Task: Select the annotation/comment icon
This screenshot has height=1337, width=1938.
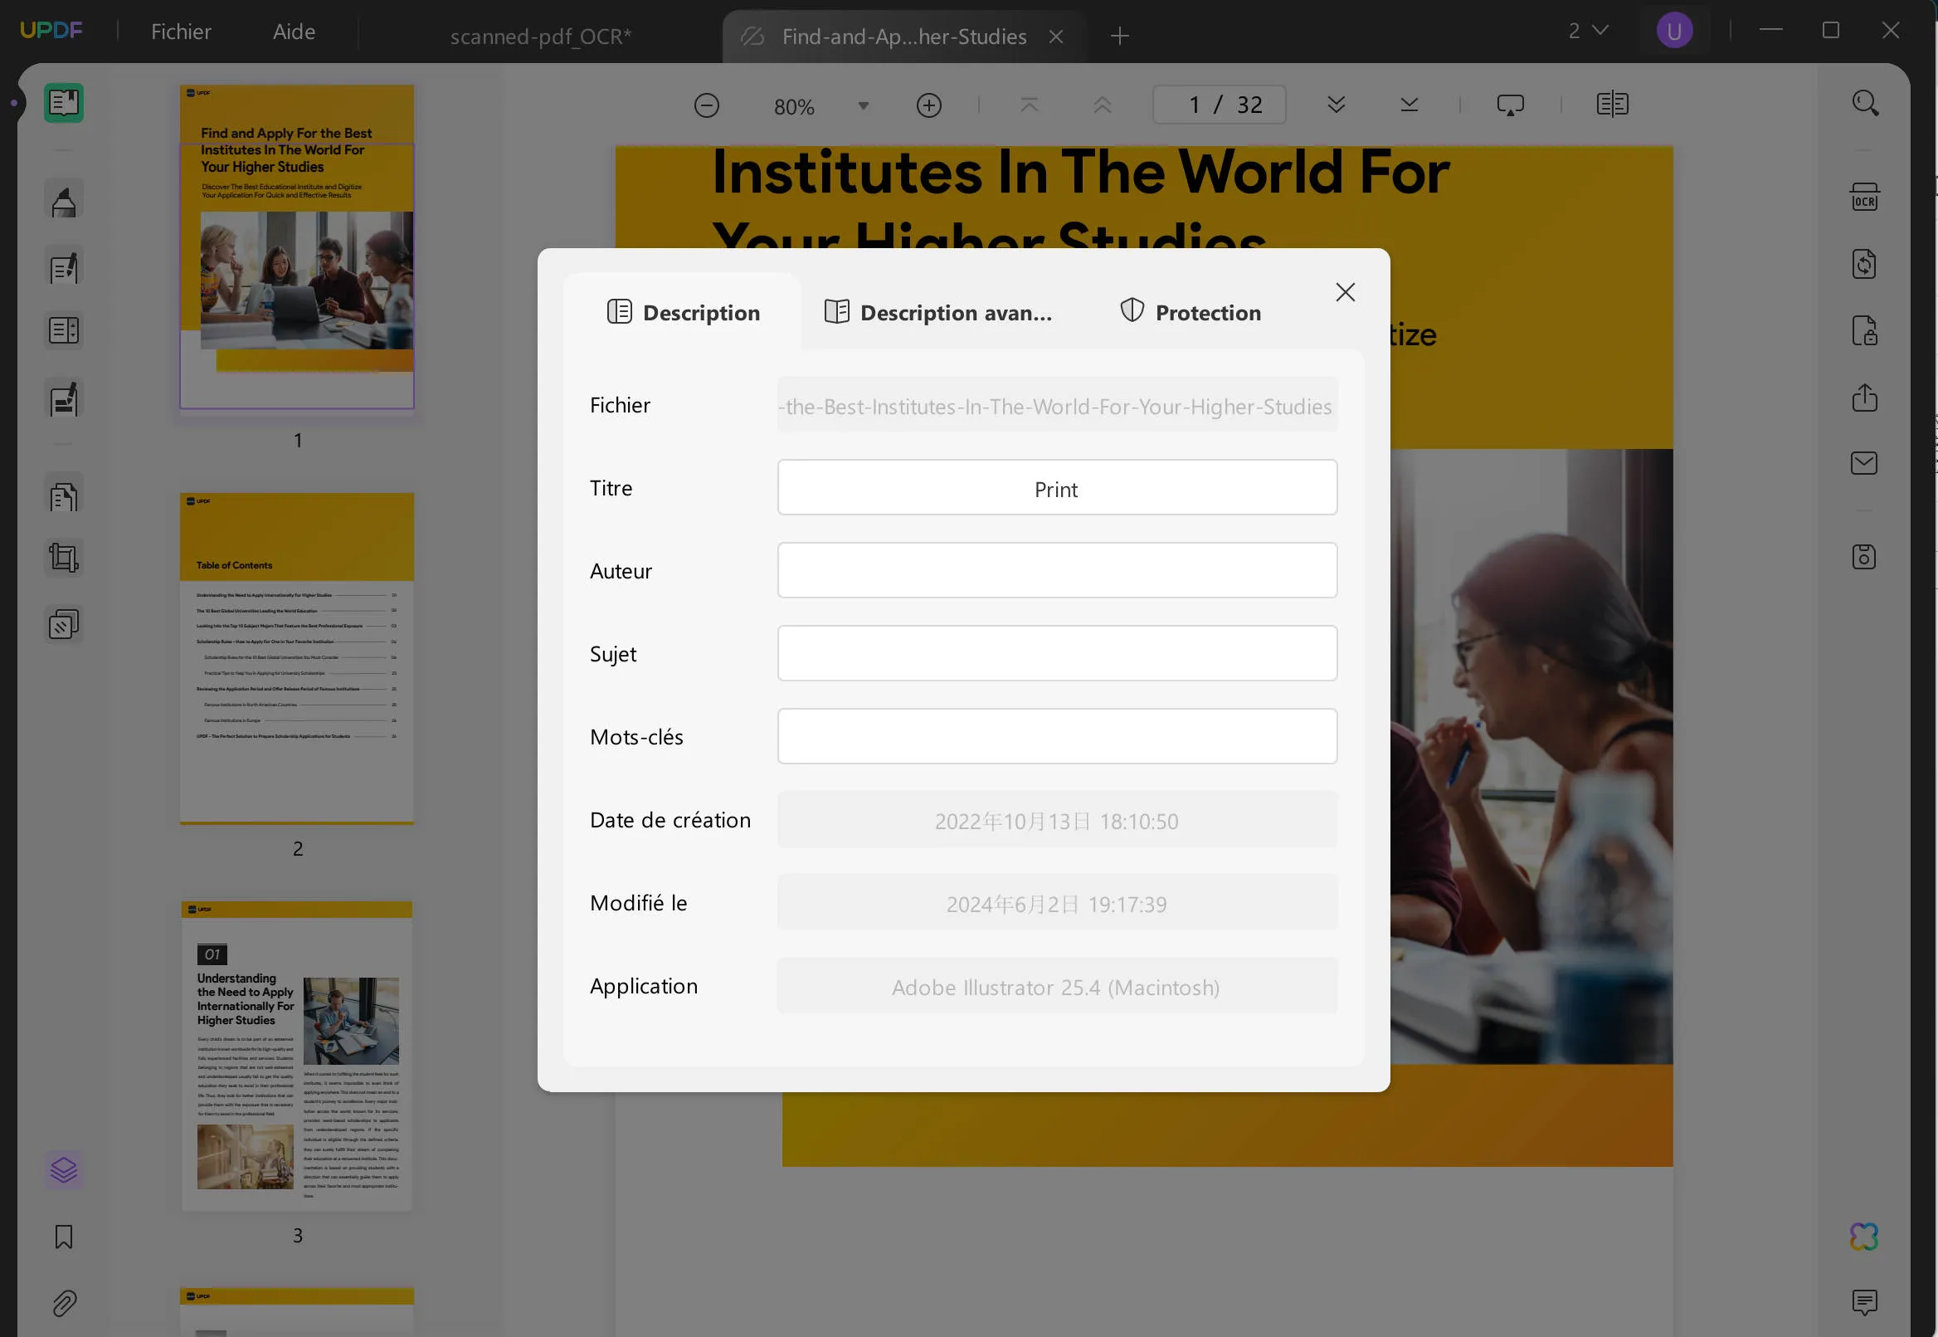Action: [x=1864, y=1303]
